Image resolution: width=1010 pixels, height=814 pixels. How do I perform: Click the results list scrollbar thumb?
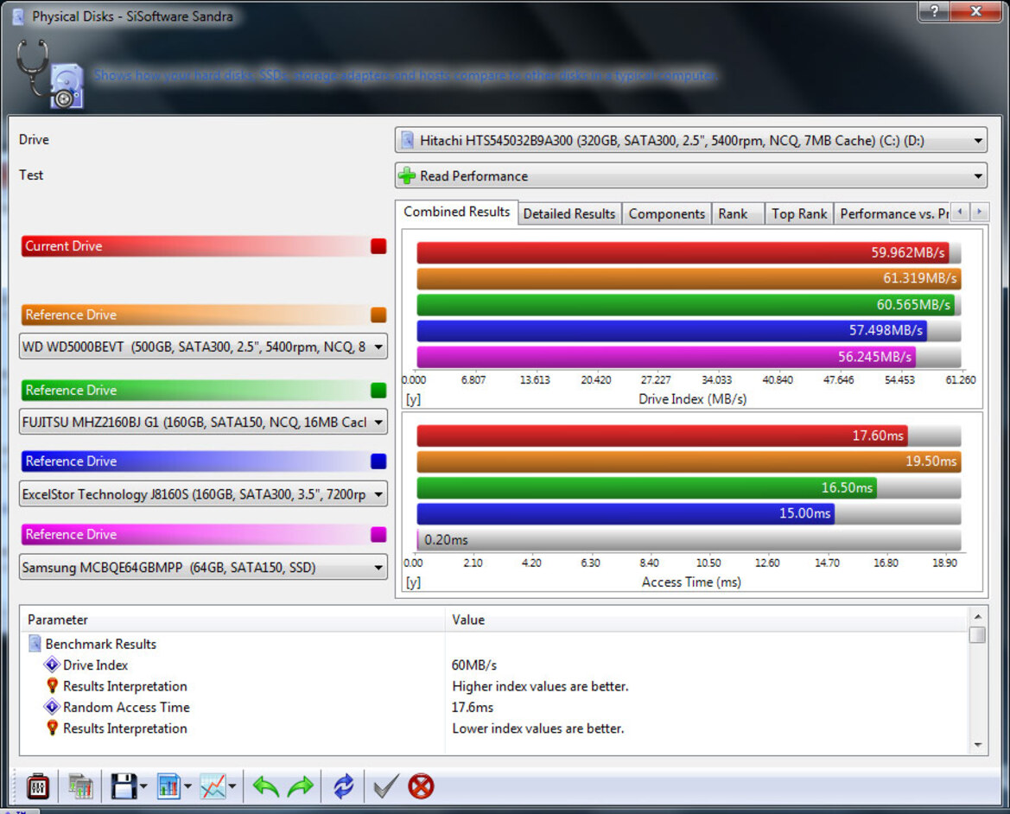978,635
